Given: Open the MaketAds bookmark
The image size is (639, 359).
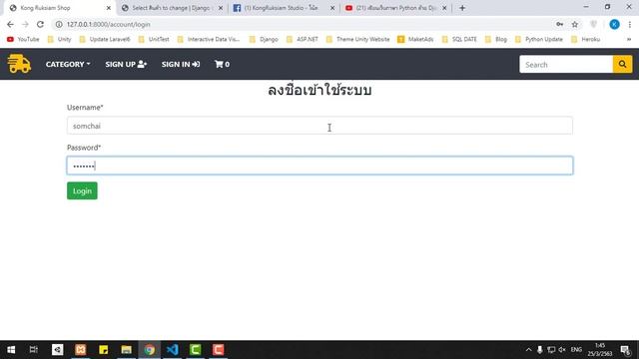Looking at the screenshot, I should click(x=415, y=40).
